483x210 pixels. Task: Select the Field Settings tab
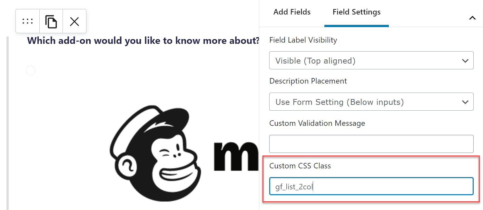357,12
